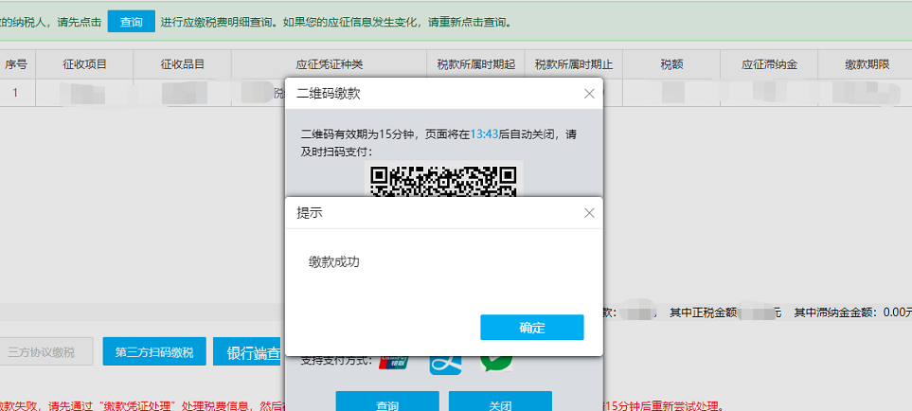This screenshot has height=411, width=912.
Task: Click the 序号 column header
Action: (x=16, y=64)
